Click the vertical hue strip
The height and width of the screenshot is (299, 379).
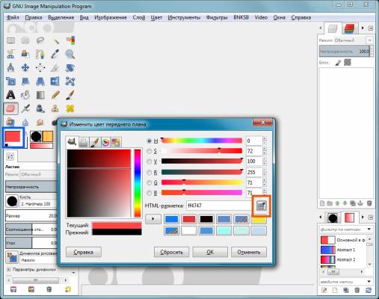pyautogui.click(x=138, y=183)
